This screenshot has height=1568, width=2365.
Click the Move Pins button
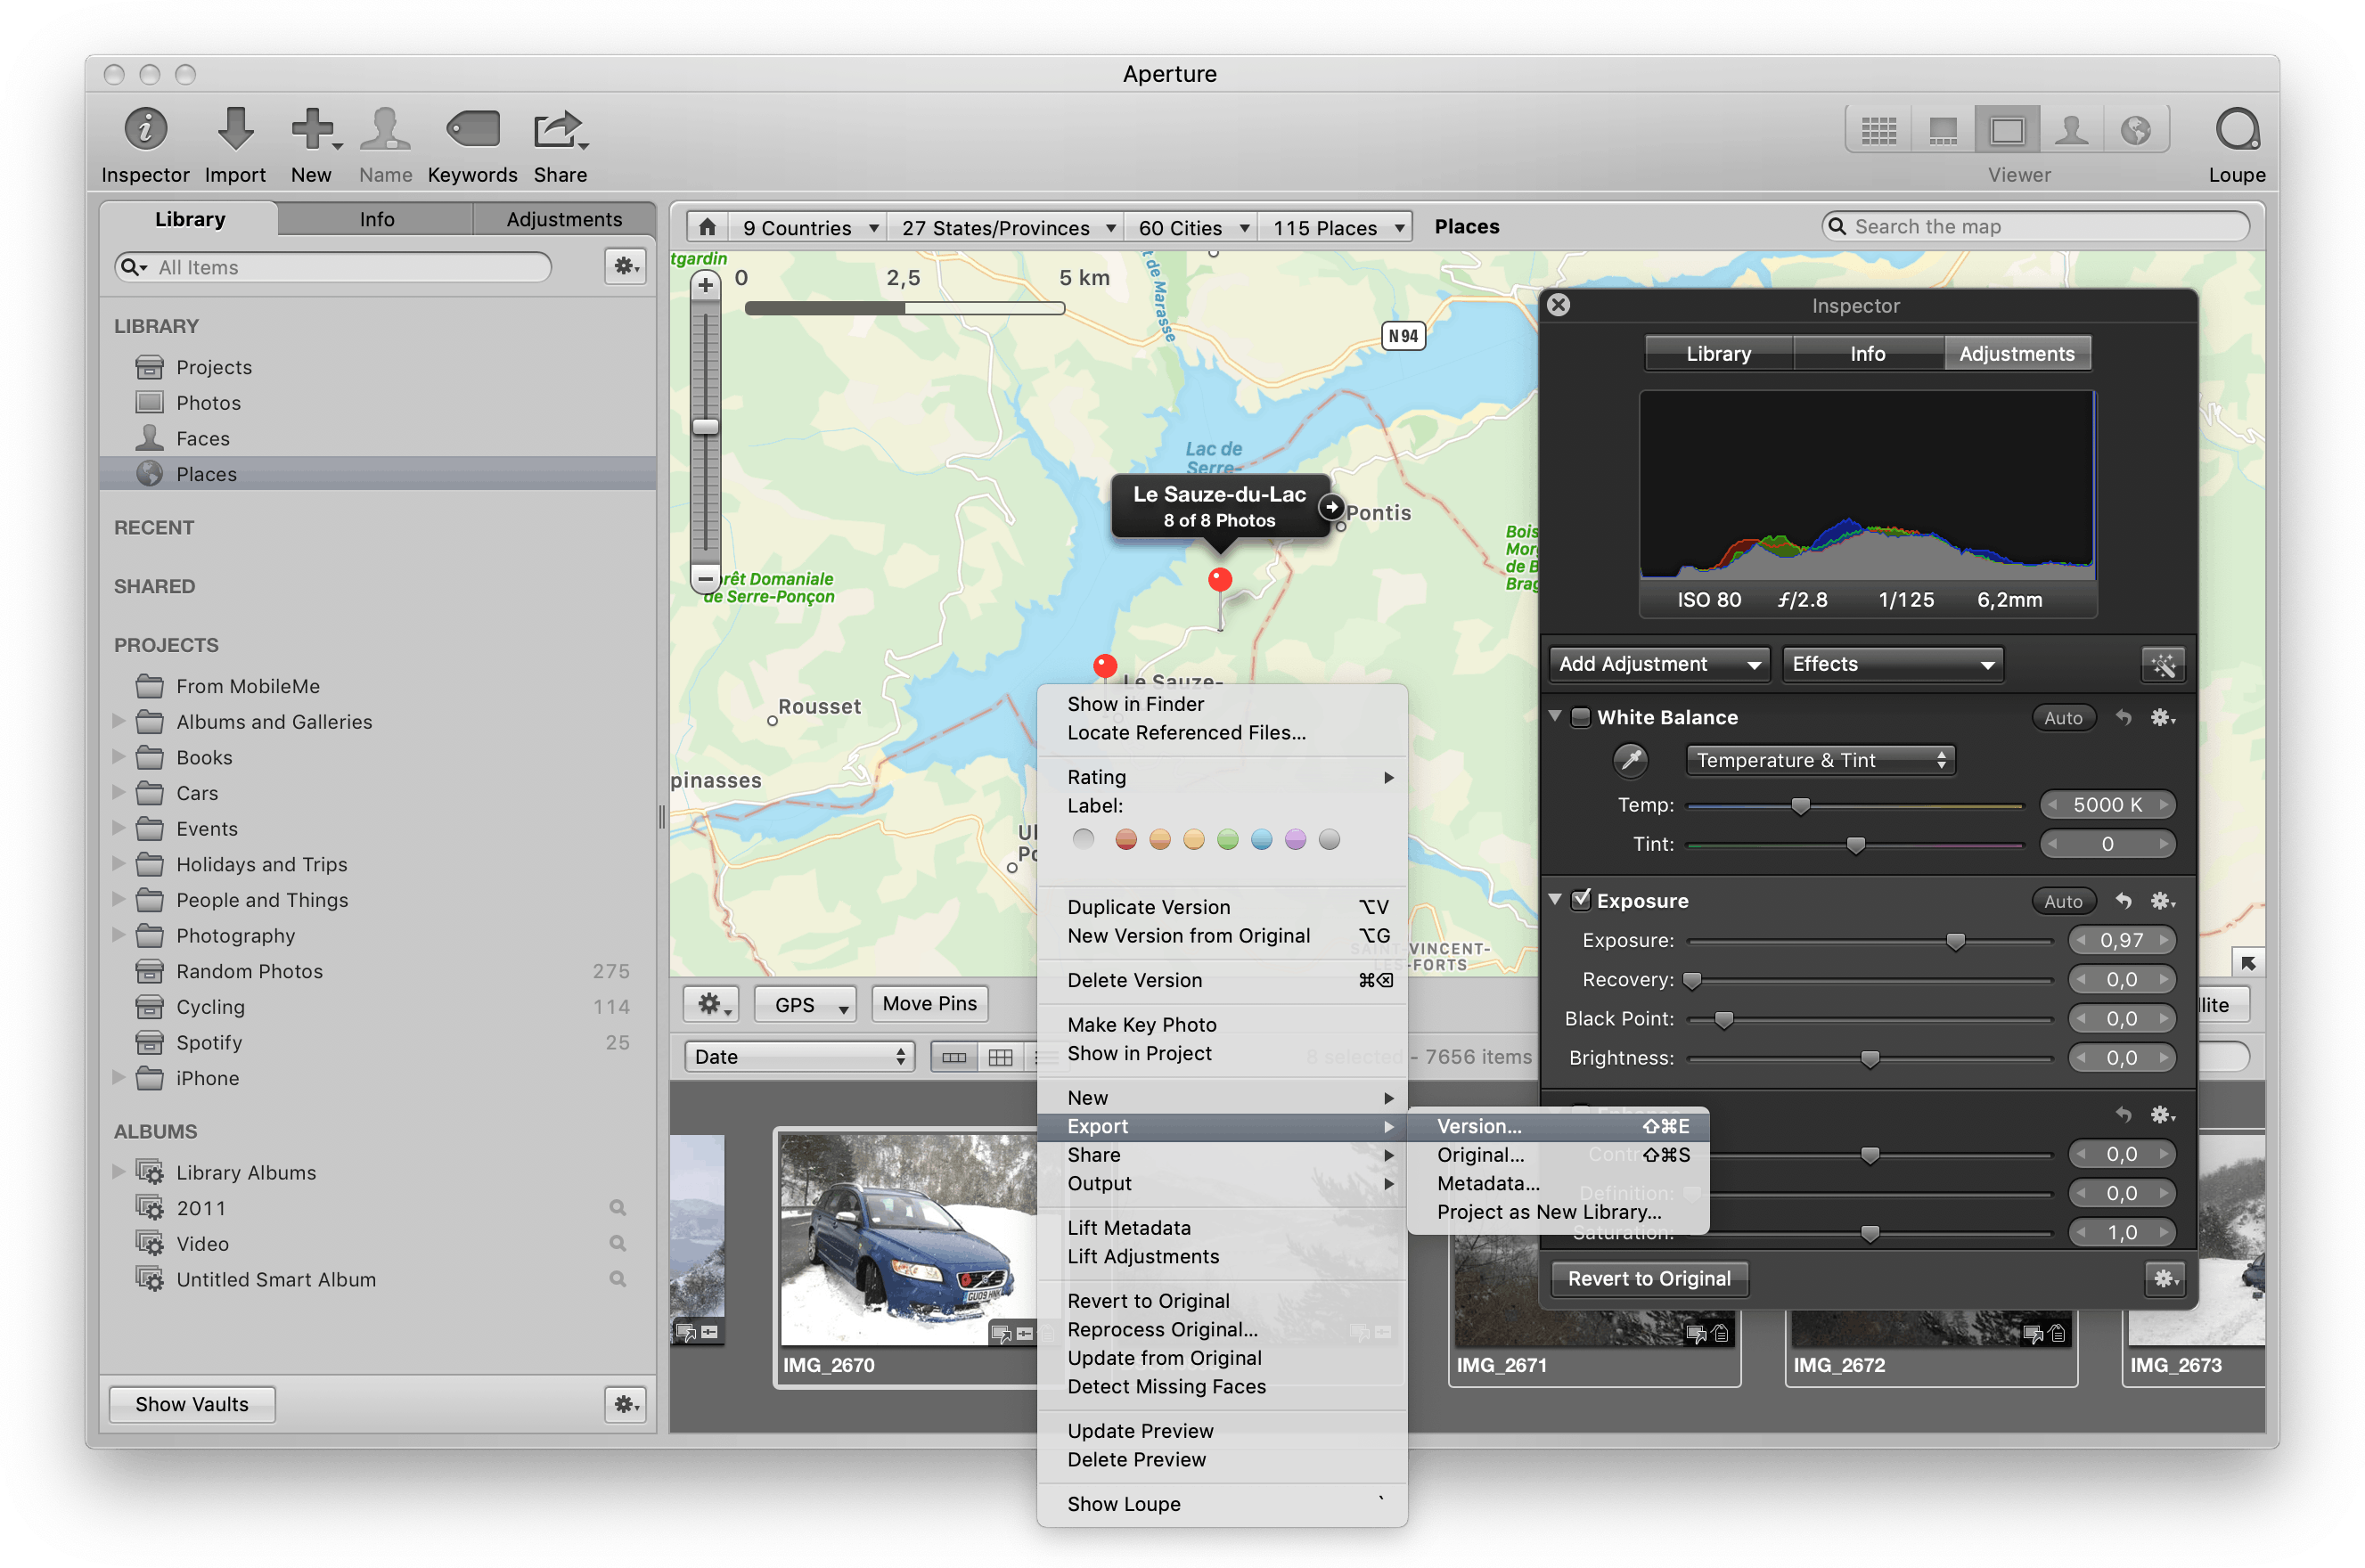929,1004
